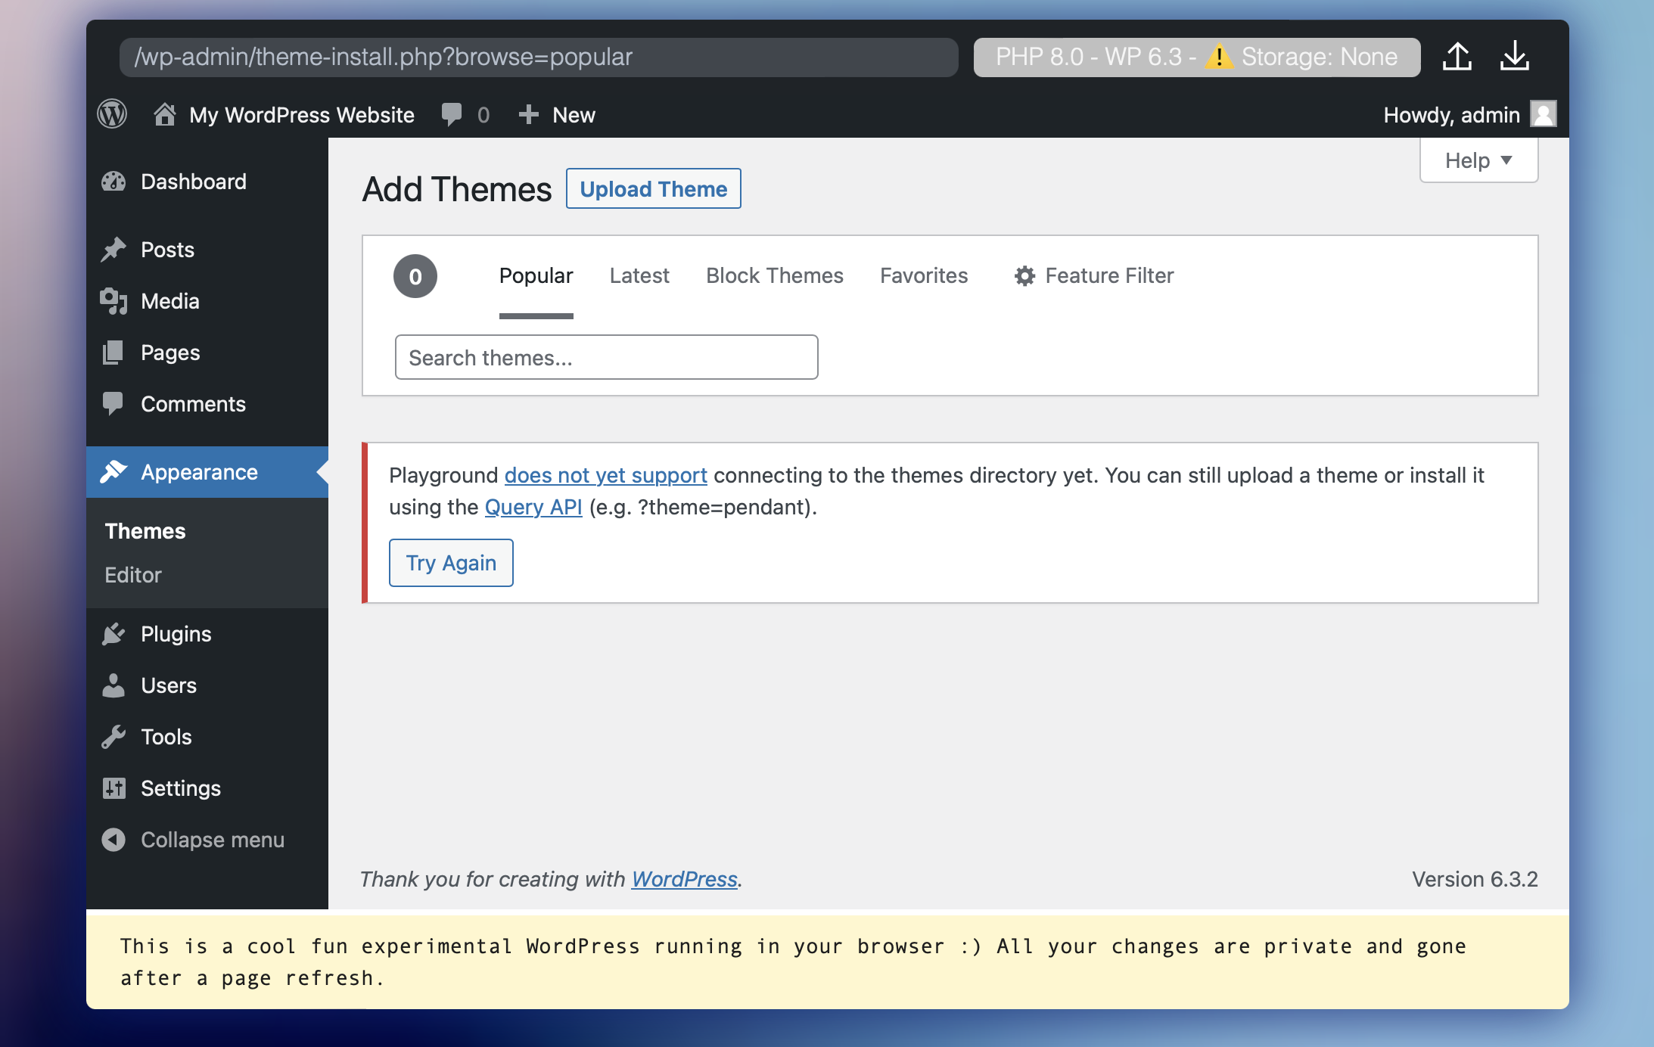
Task: Open the Help dropdown panel
Action: click(x=1478, y=160)
